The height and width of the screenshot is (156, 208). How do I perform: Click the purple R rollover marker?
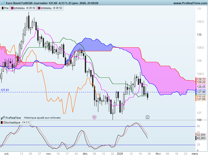(94, 117)
